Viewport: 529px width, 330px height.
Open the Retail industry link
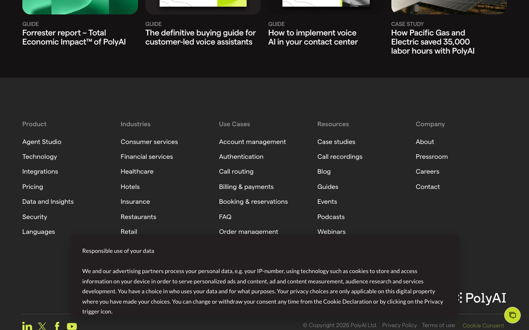[x=129, y=231]
